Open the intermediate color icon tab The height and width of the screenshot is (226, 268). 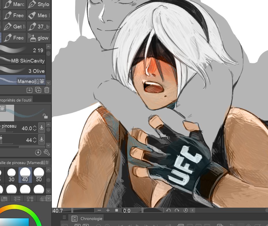(x=30, y=198)
